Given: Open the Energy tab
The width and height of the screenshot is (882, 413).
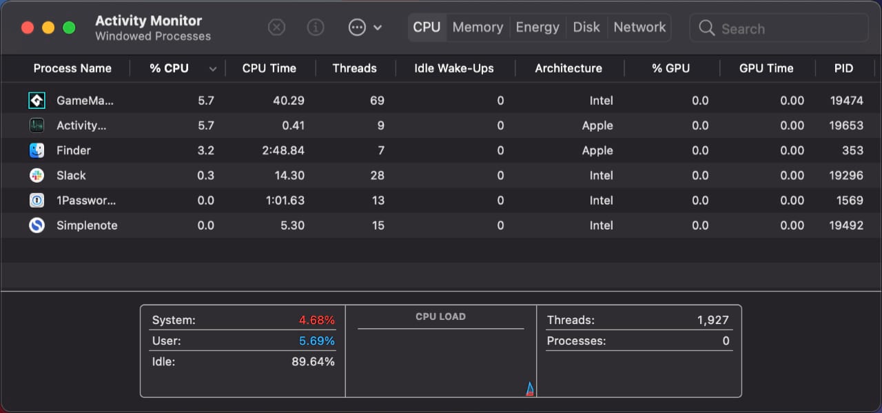Looking at the screenshot, I should tap(537, 28).
